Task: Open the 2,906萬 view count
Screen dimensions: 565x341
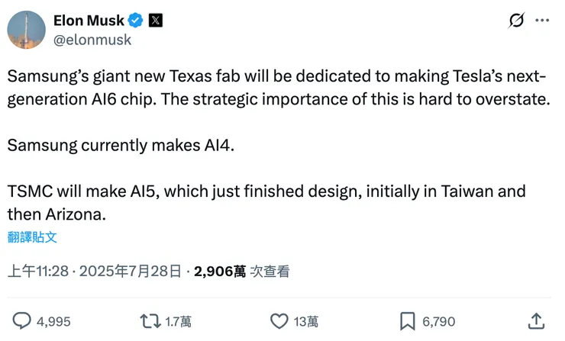Action: point(220,271)
